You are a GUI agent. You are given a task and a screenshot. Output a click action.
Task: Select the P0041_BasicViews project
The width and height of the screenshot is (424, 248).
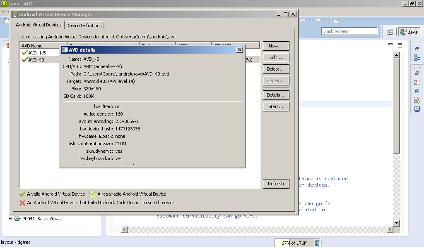[x=41, y=219]
